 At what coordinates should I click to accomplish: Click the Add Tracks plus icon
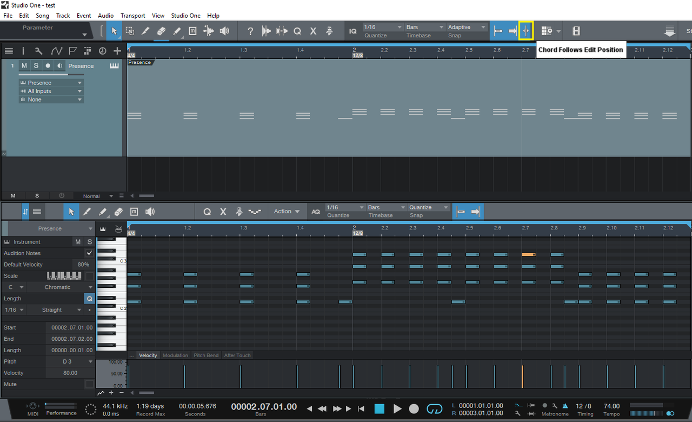117,51
